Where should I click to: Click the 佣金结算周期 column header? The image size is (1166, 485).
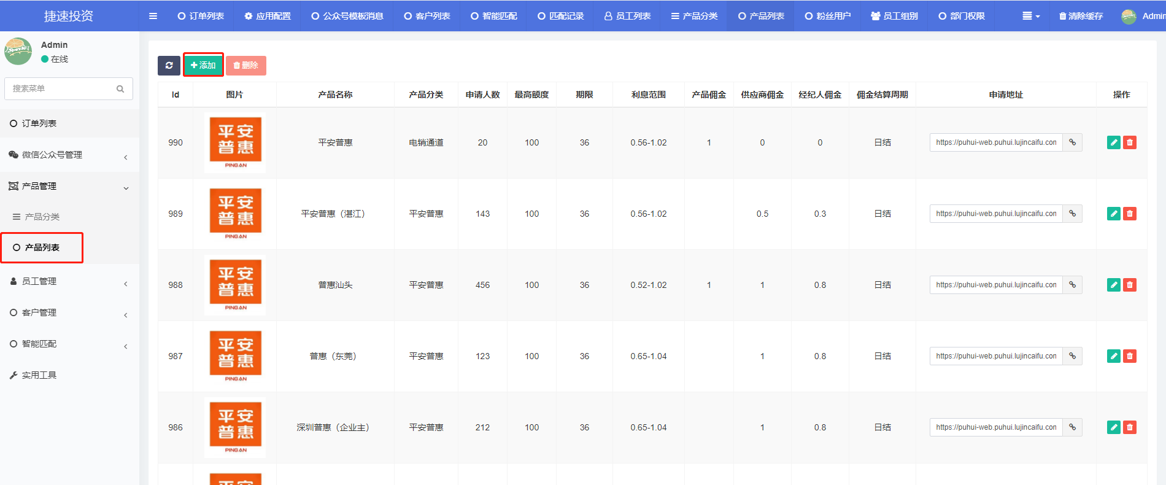click(882, 95)
